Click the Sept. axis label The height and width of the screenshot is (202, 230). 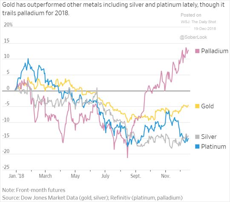click(x=136, y=176)
